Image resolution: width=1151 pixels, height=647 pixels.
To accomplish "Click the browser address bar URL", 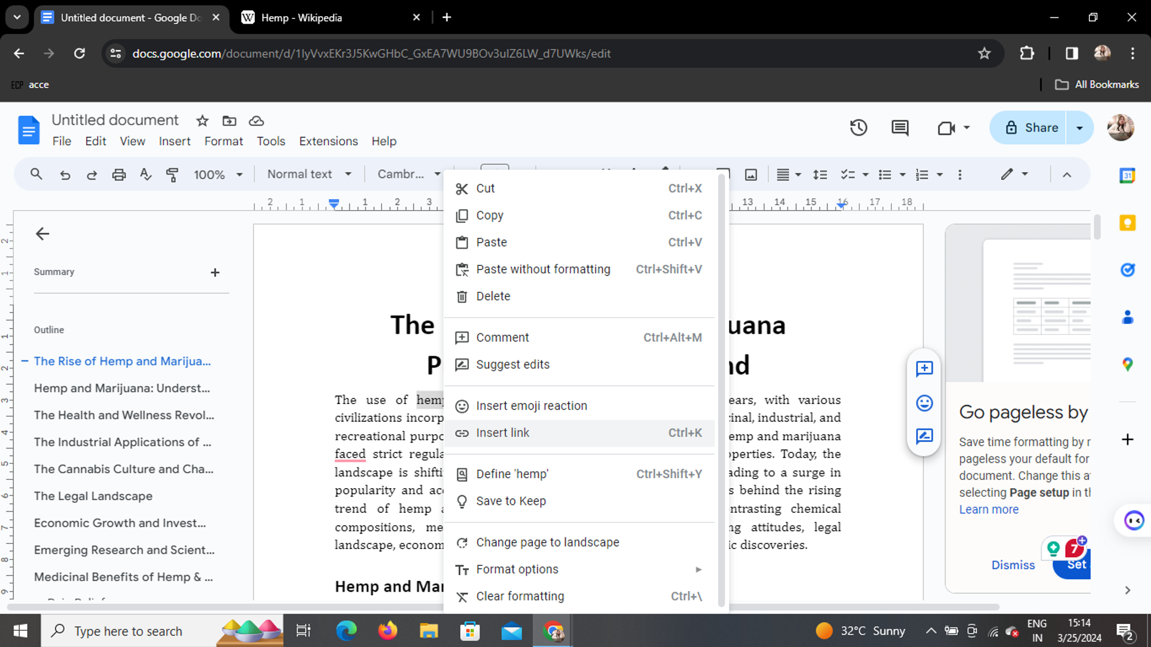I will 371,54.
